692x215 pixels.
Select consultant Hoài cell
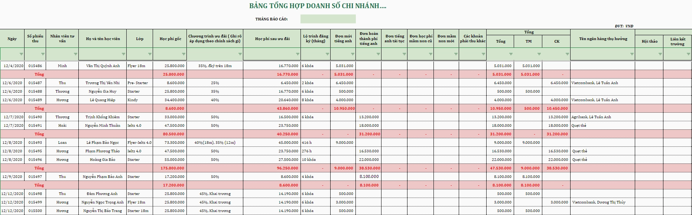pos(62,125)
